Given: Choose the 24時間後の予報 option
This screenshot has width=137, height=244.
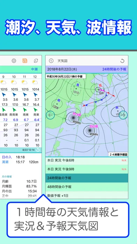Looking at the screenshot, I should click(x=87, y=178).
